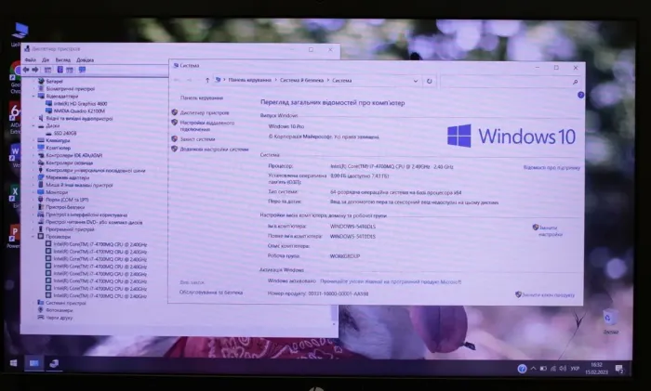
Task: Click the Відомості про підтримку link
Action: (x=551, y=168)
